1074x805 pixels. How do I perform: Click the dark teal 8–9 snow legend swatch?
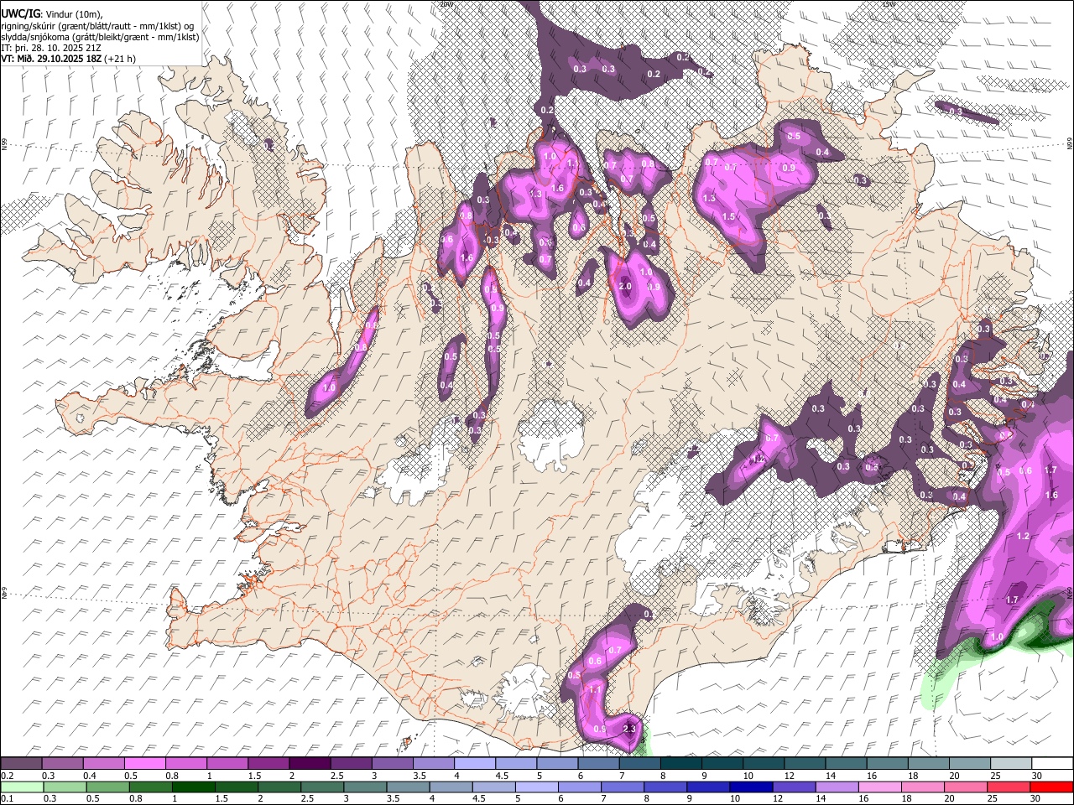(x=681, y=763)
